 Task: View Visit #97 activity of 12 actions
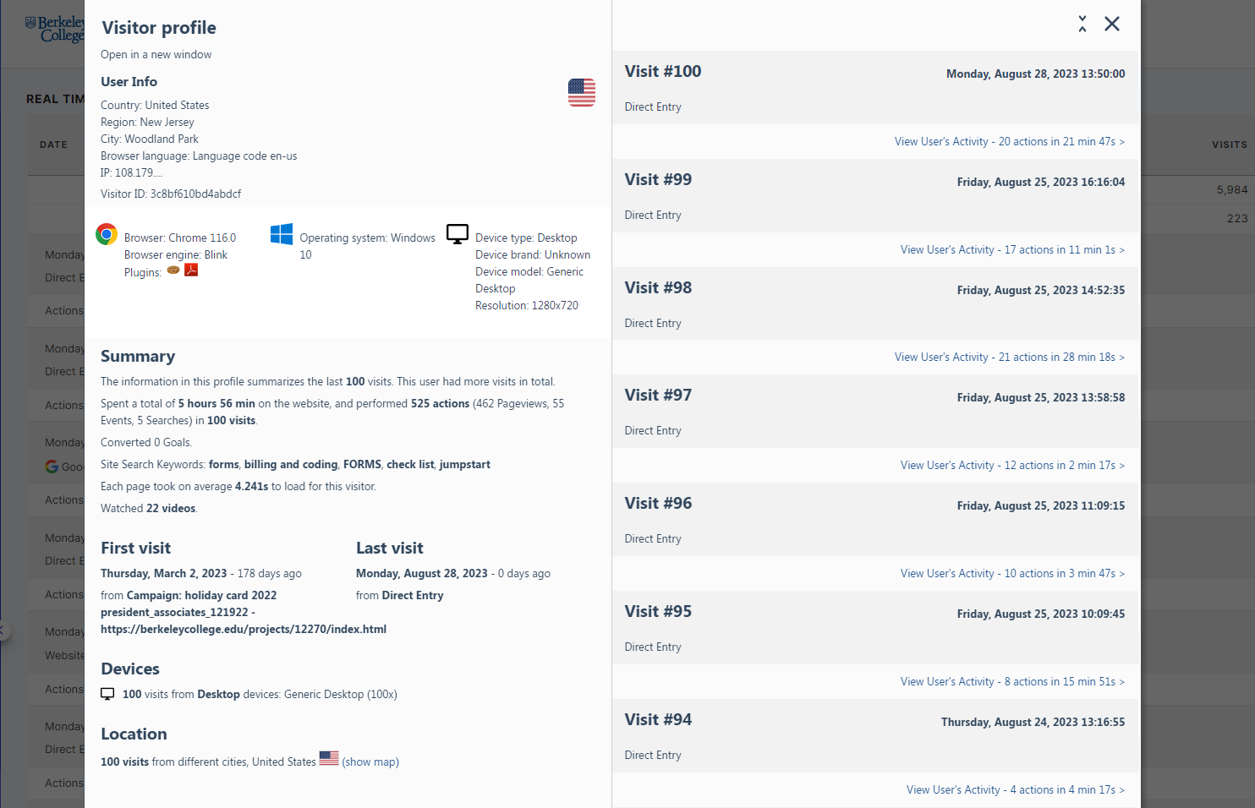pos(1012,466)
